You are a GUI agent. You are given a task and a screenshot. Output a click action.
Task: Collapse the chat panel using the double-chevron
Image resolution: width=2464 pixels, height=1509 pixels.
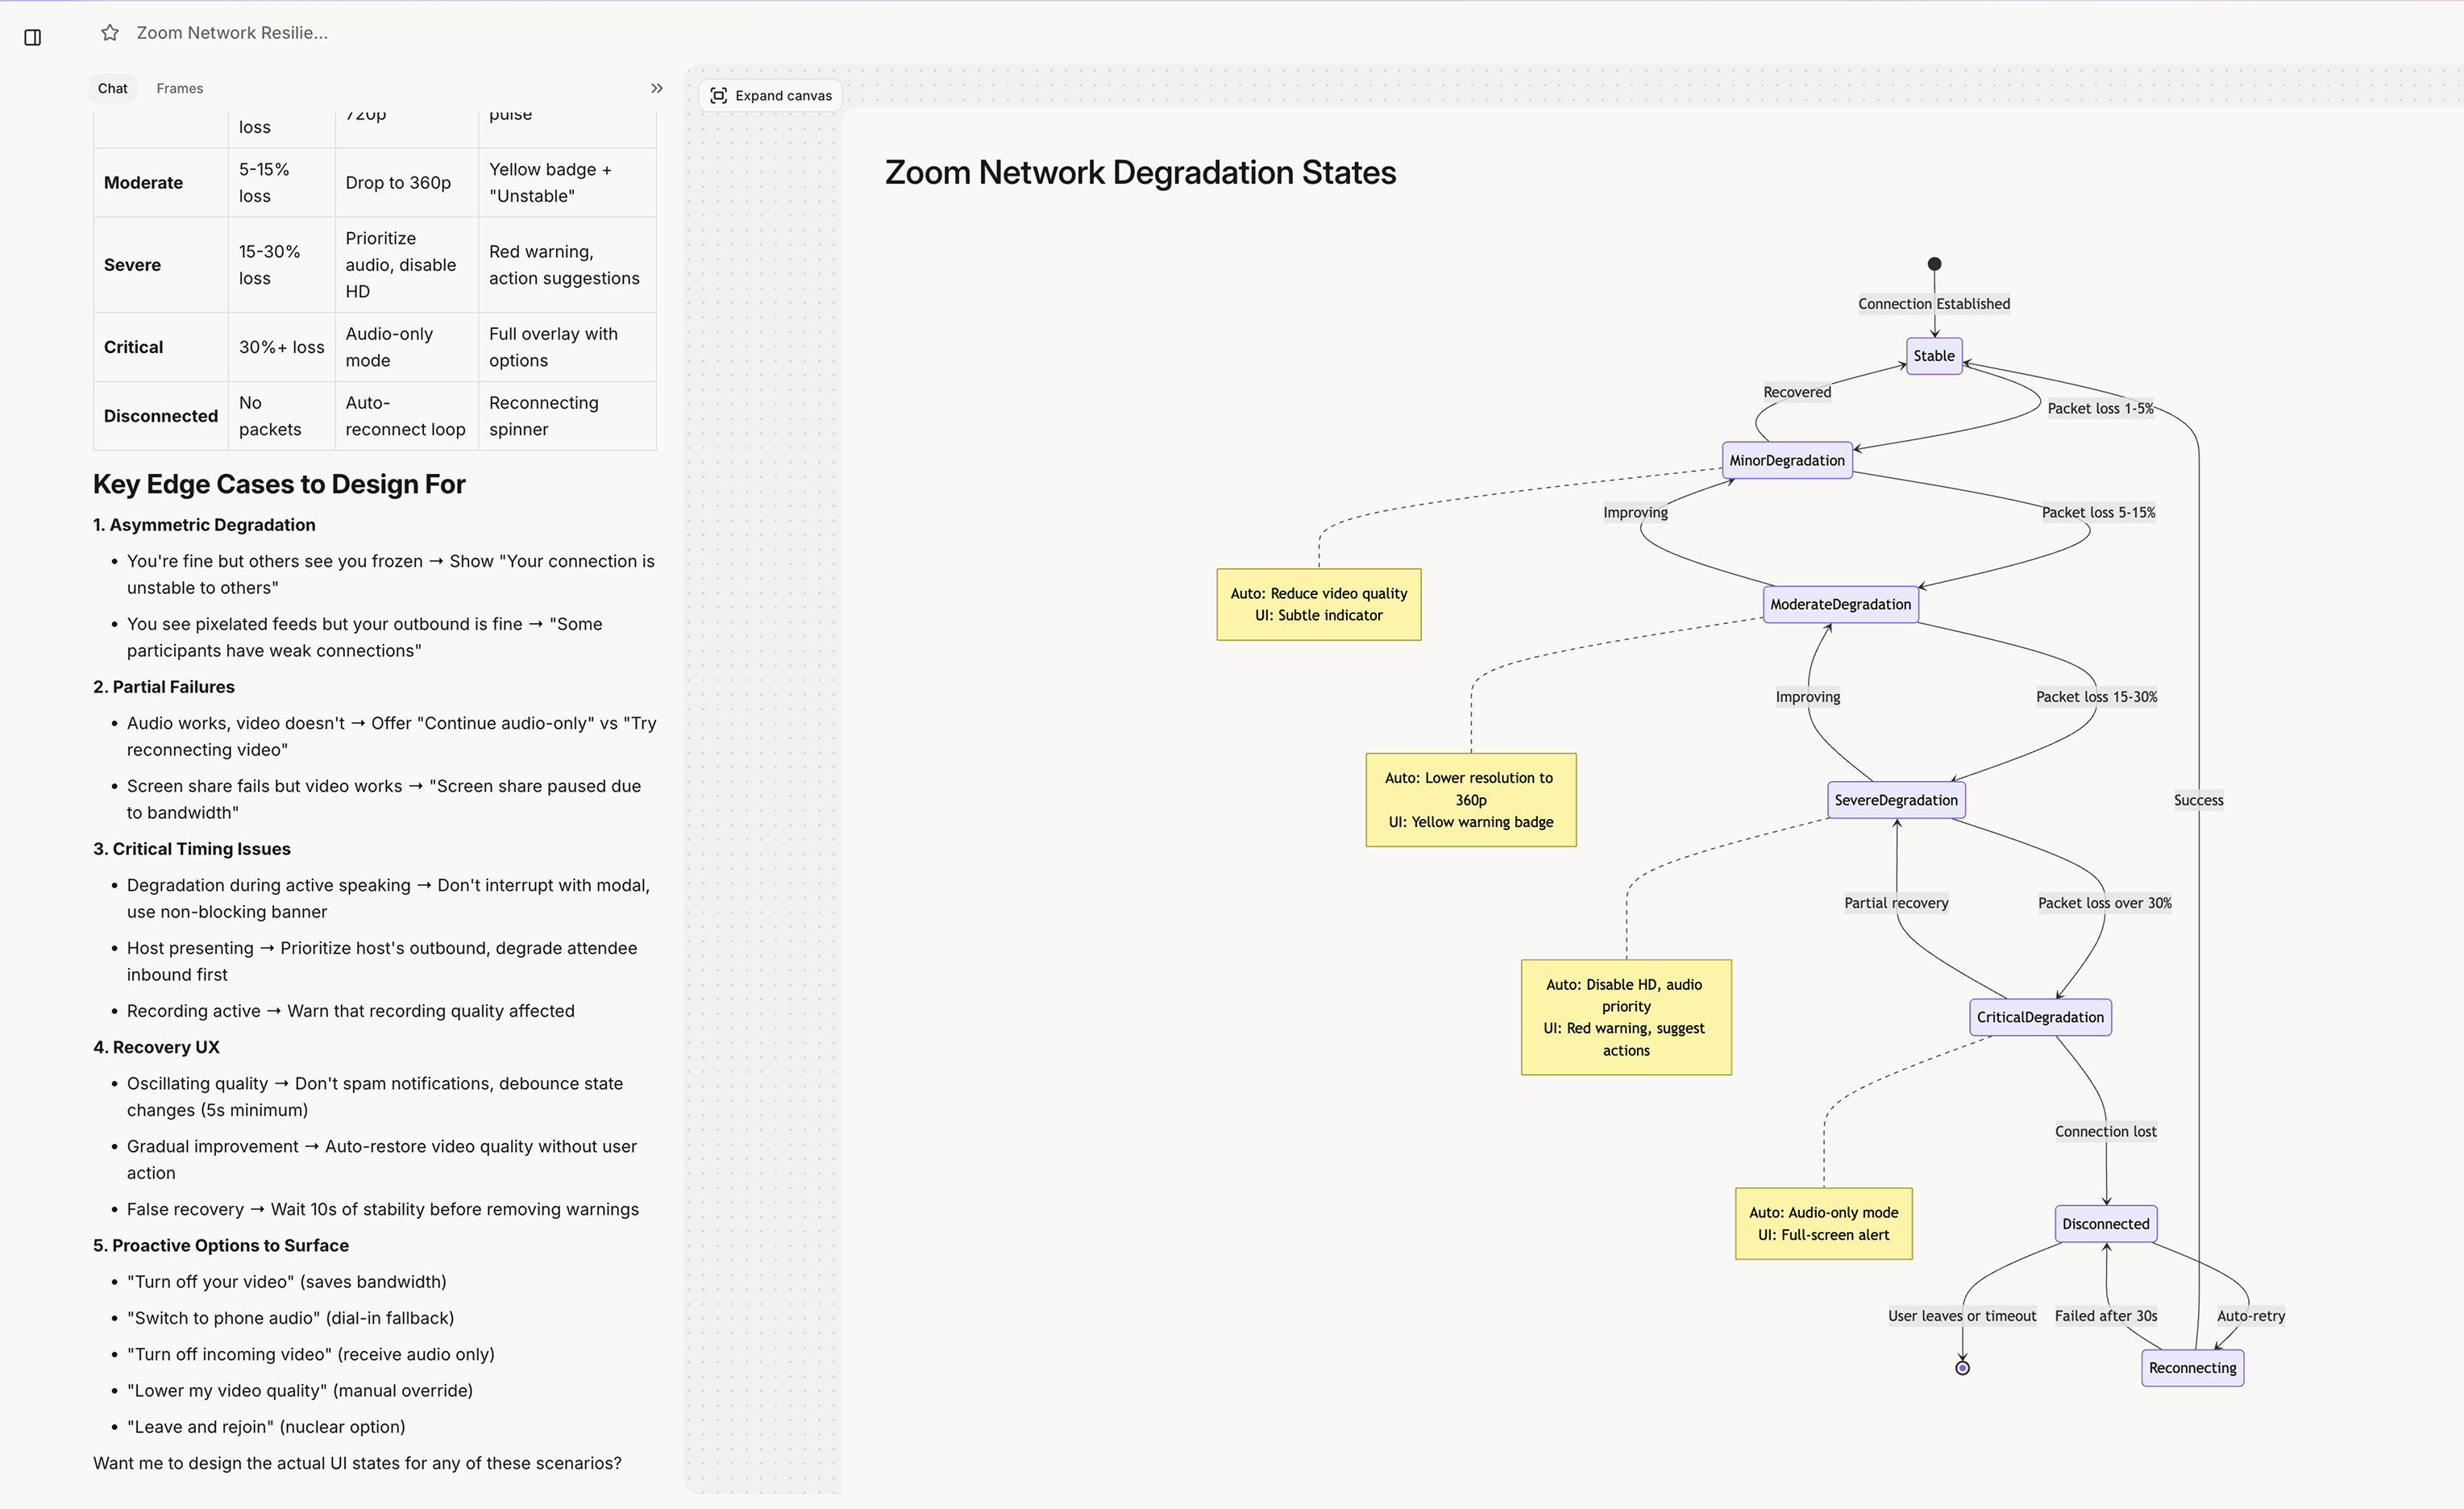point(657,88)
